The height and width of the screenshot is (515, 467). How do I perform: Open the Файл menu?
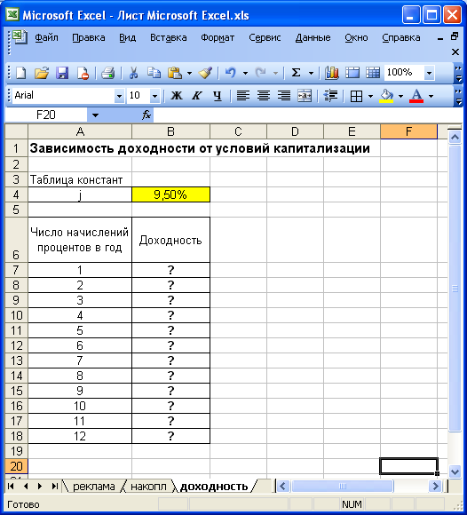[47, 38]
